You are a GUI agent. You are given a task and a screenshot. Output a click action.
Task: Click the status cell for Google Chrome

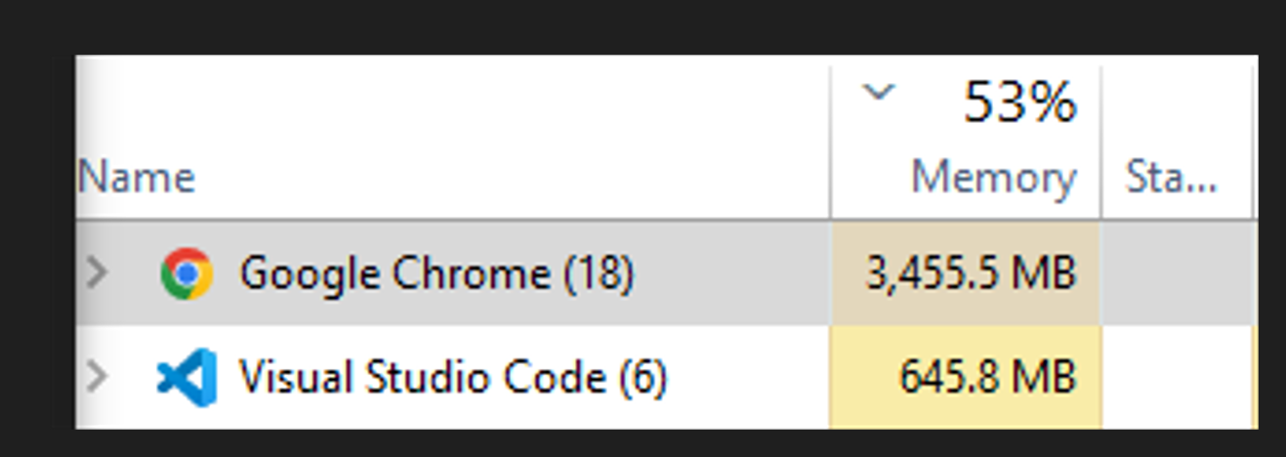(1177, 273)
